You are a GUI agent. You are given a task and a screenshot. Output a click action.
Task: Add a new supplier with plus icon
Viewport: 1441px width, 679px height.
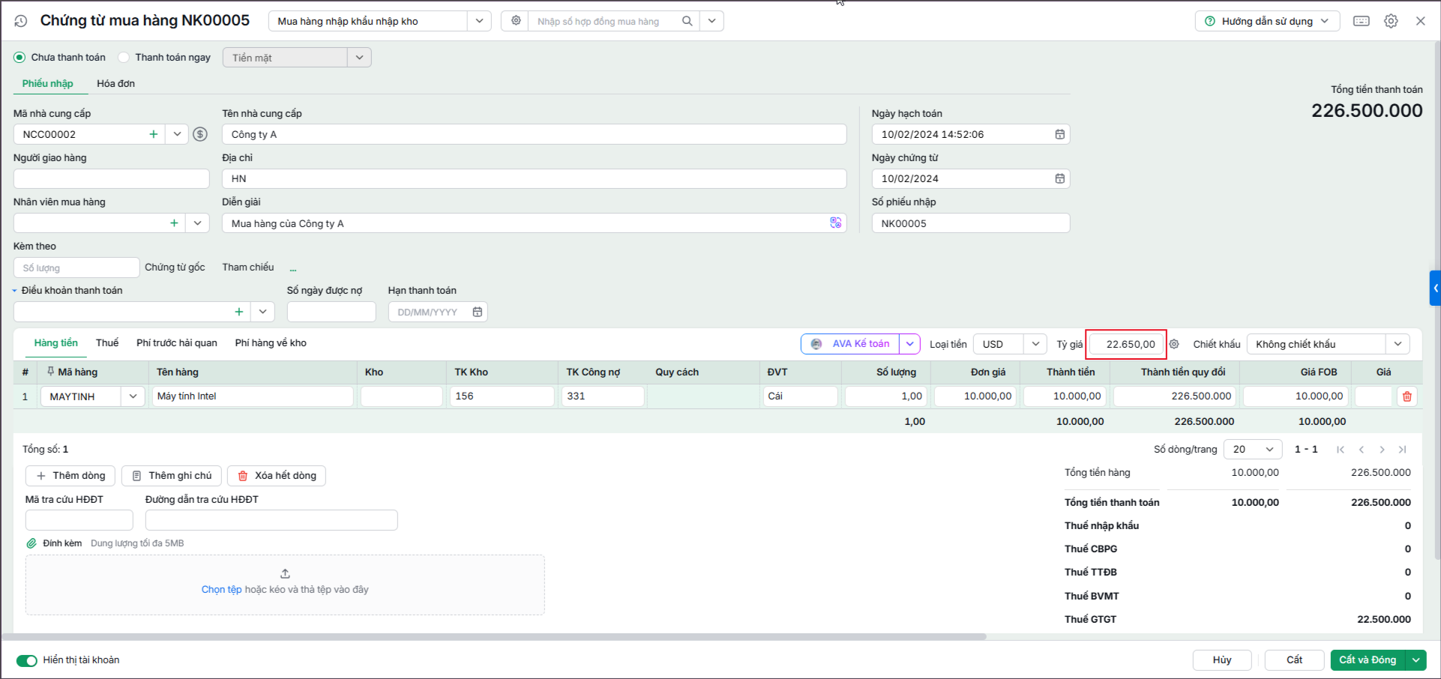point(154,134)
